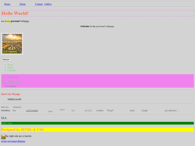195x146 pixels.
Task: Click Home in the pink numbered list
Action: click(13, 77)
